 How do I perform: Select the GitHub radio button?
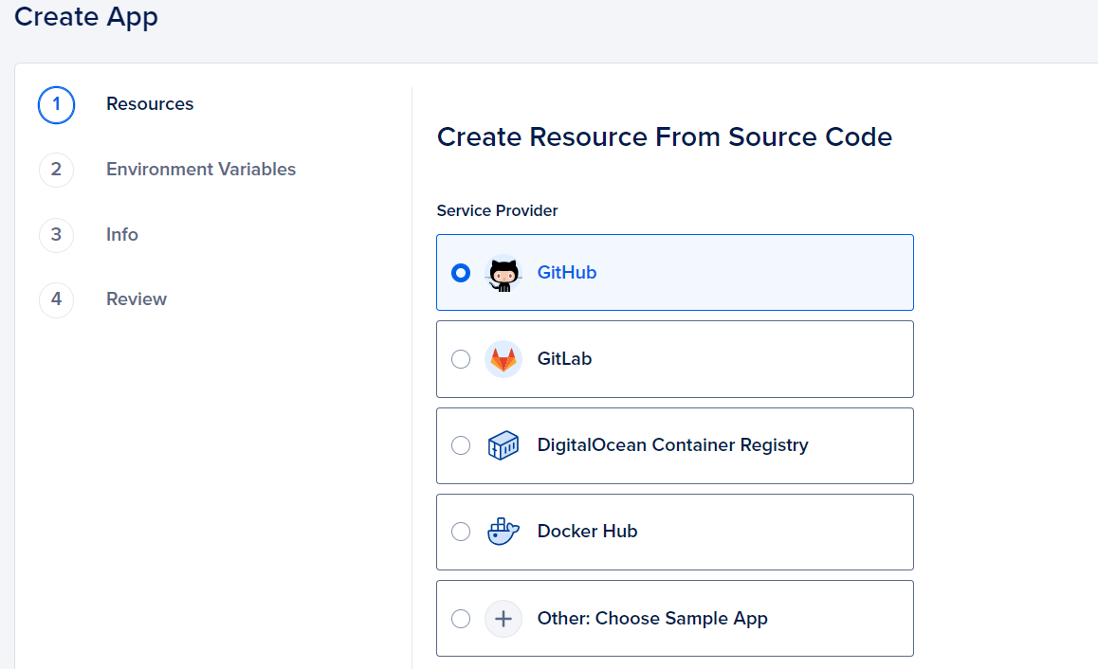pos(461,273)
